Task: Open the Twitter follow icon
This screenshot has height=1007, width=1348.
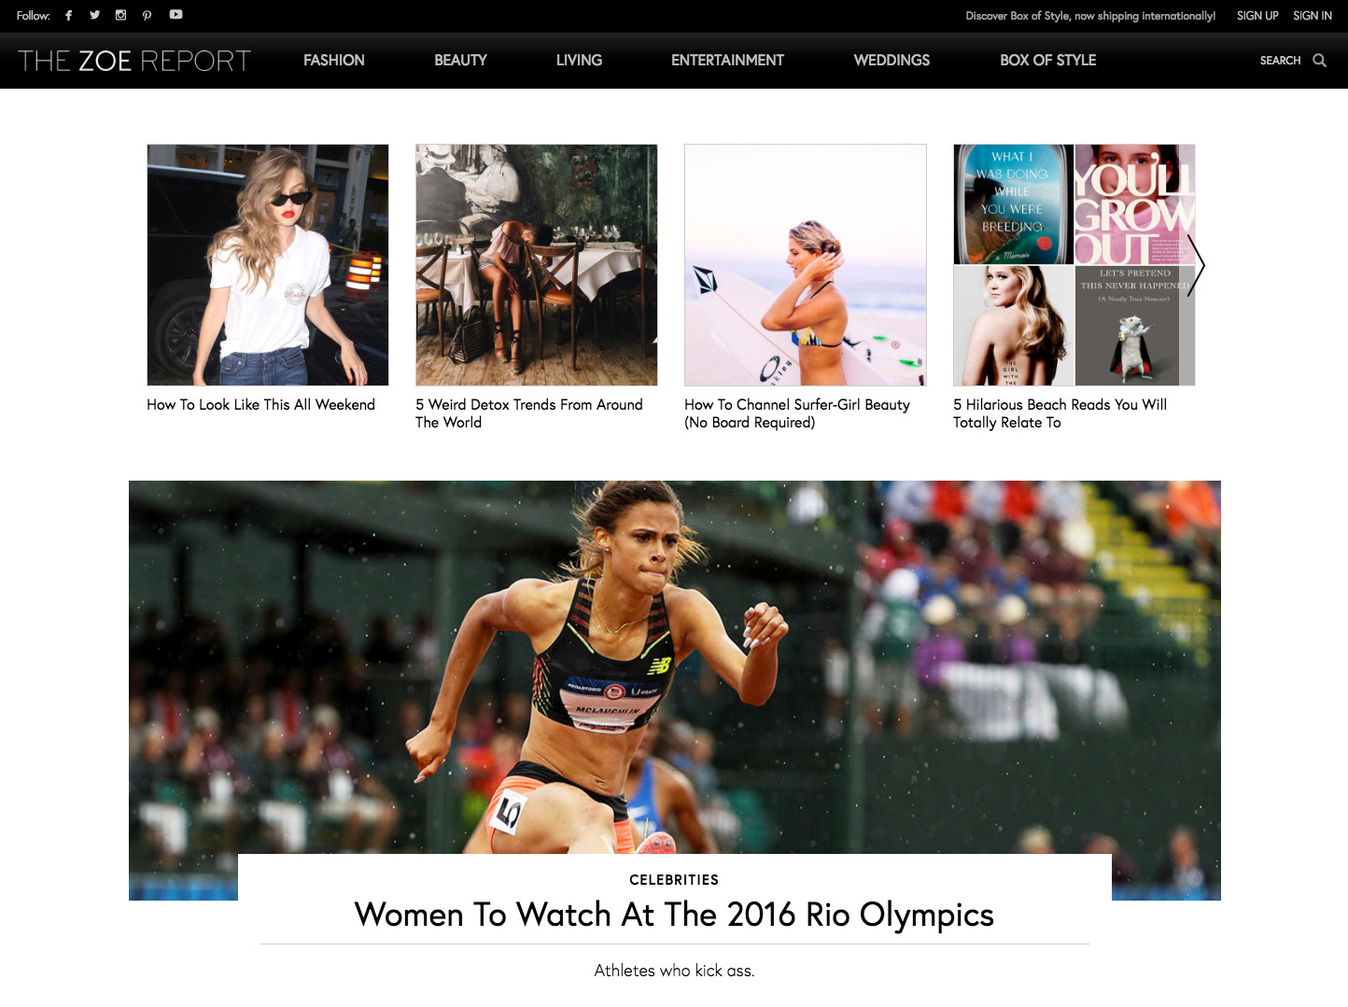Action: [x=94, y=15]
